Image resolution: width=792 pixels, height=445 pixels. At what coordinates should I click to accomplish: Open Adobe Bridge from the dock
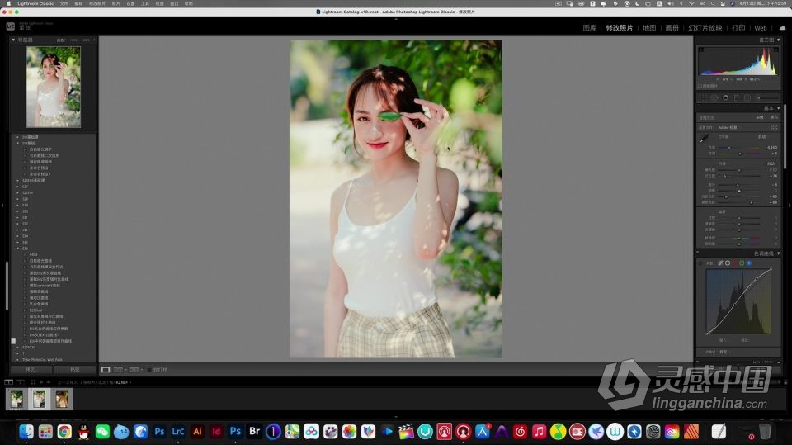point(255,431)
